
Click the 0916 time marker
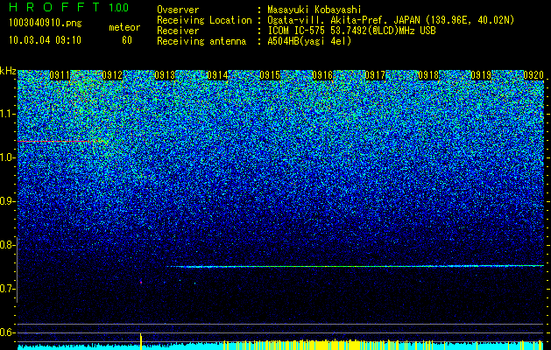(x=322, y=75)
